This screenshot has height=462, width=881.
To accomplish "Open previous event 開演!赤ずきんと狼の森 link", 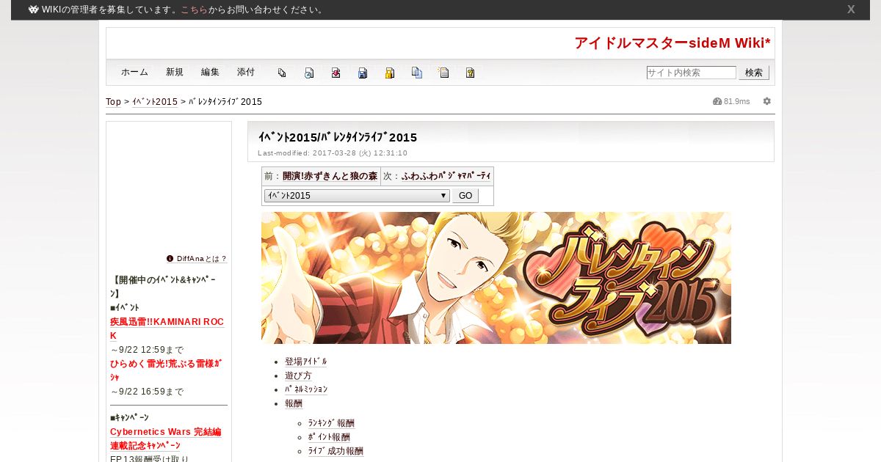I will click(330, 177).
